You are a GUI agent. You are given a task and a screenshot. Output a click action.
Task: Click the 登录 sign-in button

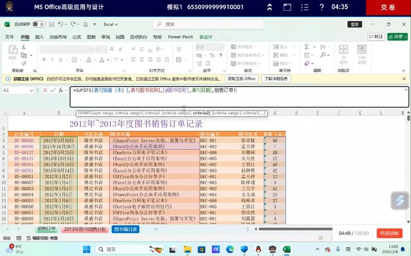355,25
